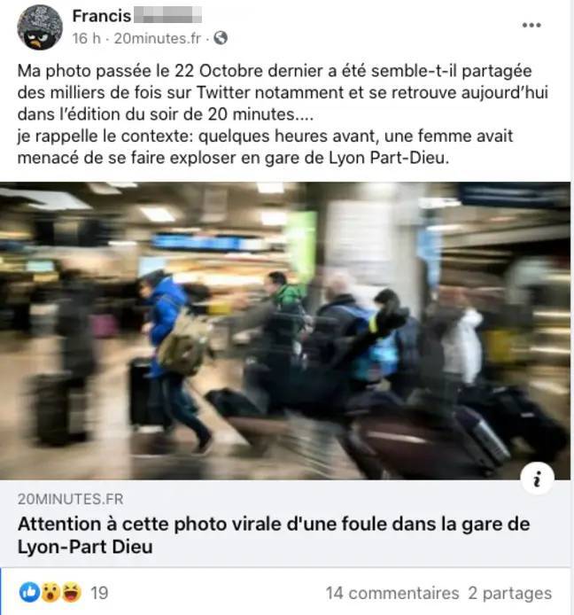The height and width of the screenshot is (615, 574).
Task: Click the post sentence mentioning Lyon Part-Dieu station
Action: tap(265, 147)
